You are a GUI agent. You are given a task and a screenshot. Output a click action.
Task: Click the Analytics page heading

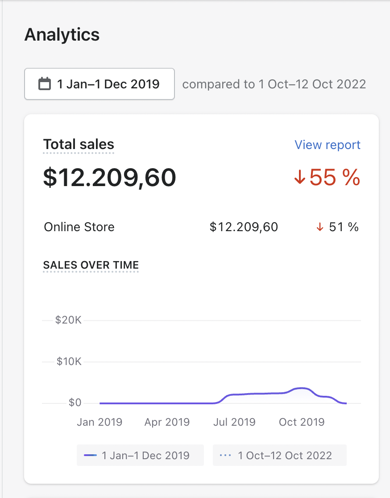62,35
